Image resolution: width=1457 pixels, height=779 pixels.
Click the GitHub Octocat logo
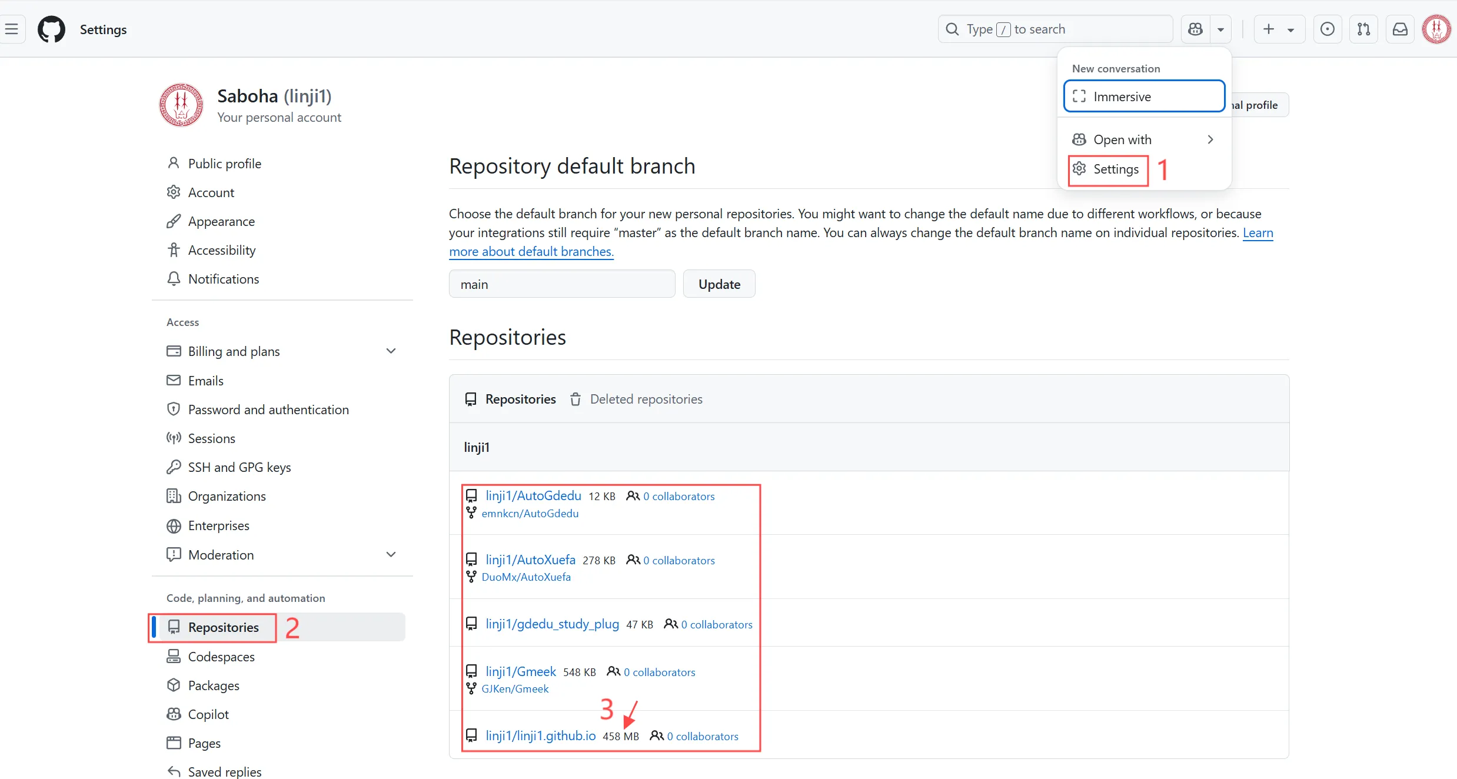coord(51,29)
